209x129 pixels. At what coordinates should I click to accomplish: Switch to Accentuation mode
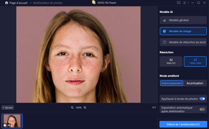pyautogui.click(x=195, y=83)
